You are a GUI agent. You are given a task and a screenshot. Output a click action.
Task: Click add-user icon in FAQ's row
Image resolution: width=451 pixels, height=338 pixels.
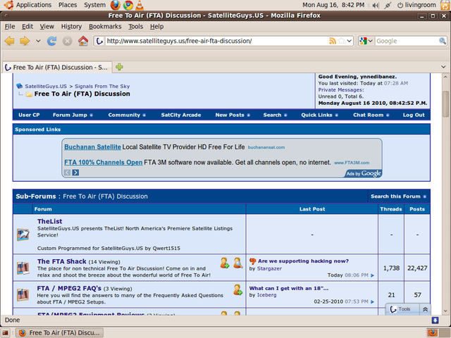coord(238,289)
